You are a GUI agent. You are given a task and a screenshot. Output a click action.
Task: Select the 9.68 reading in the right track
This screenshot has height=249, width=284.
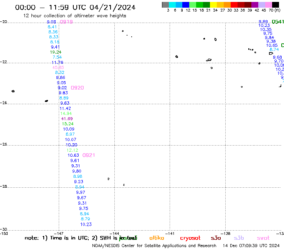coord(277,57)
